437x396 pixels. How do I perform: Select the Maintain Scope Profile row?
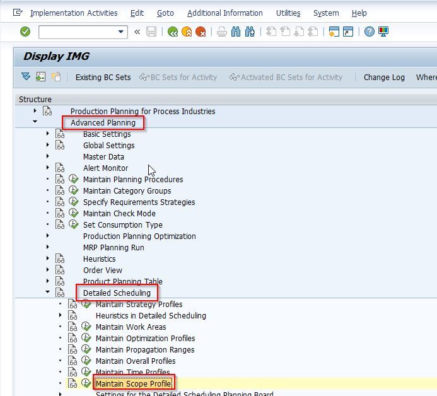coord(133,383)
